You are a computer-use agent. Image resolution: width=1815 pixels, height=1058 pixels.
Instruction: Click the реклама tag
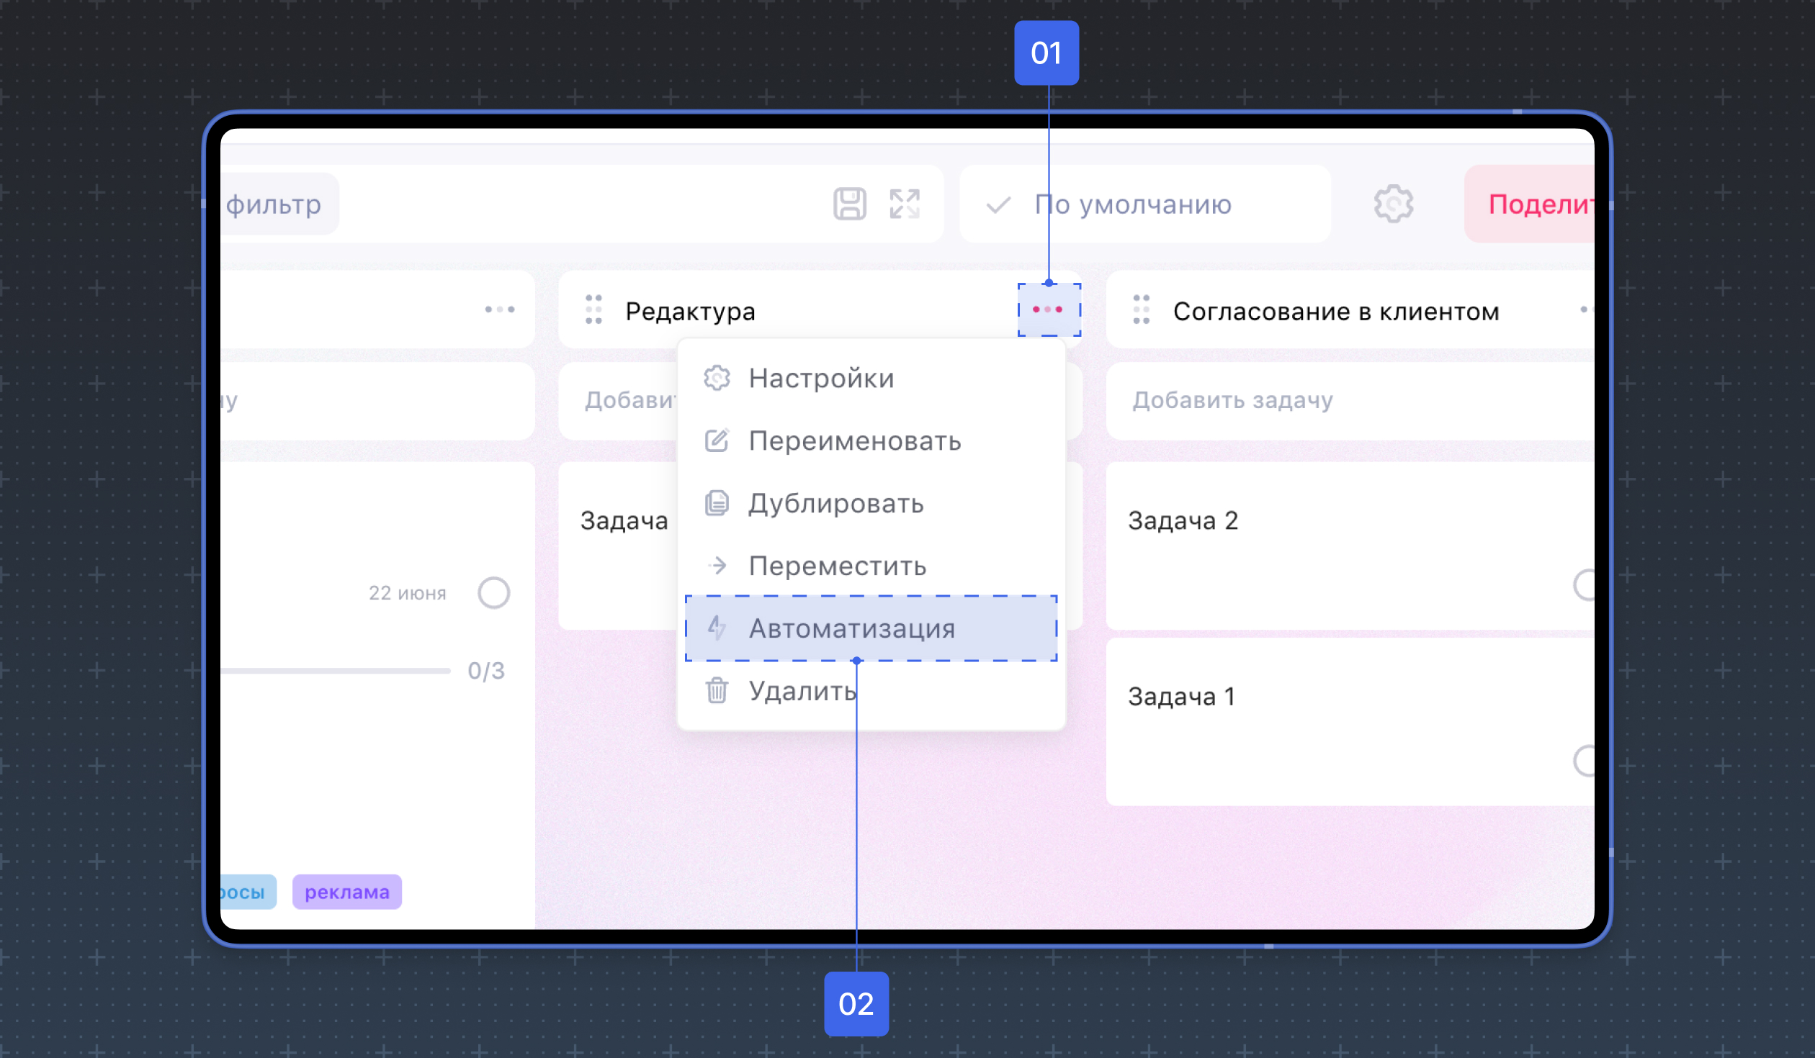pyautogui.click(x=346, y=892)
